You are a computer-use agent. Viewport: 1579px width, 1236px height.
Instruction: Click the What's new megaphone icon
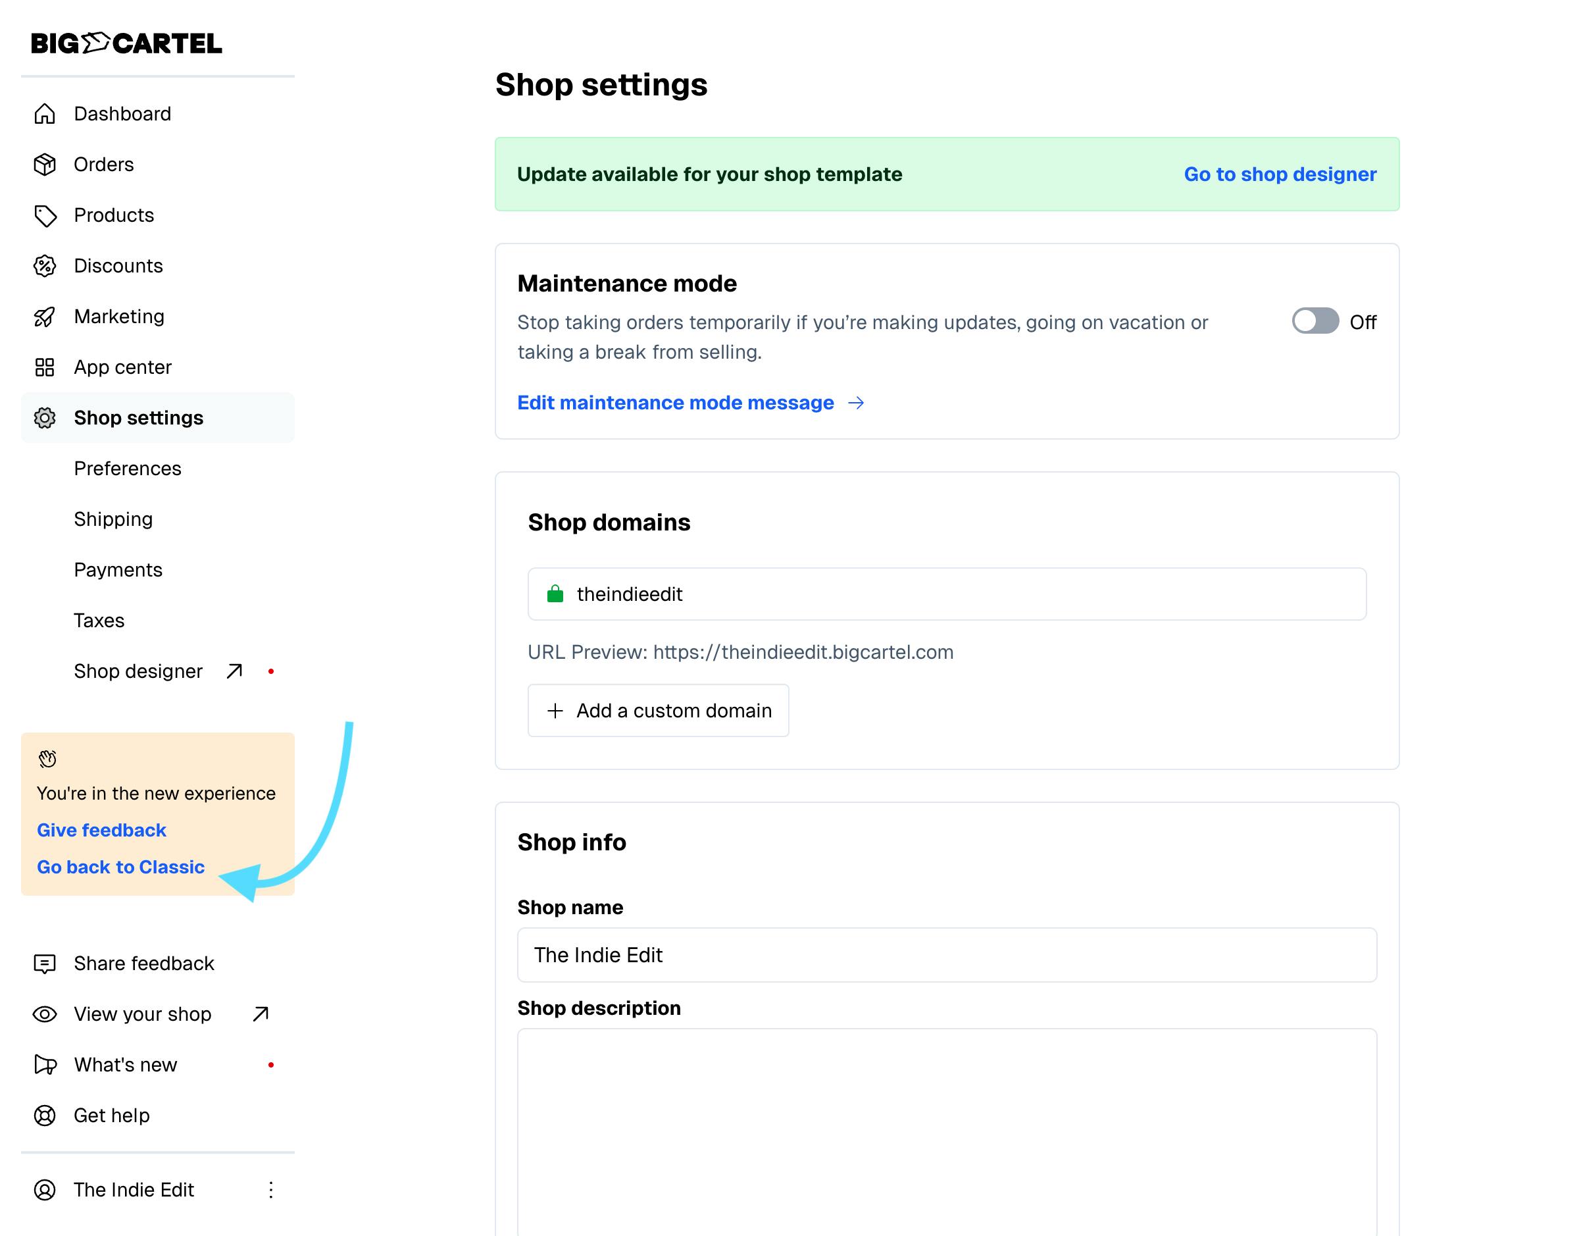(x=45, y=1064)
